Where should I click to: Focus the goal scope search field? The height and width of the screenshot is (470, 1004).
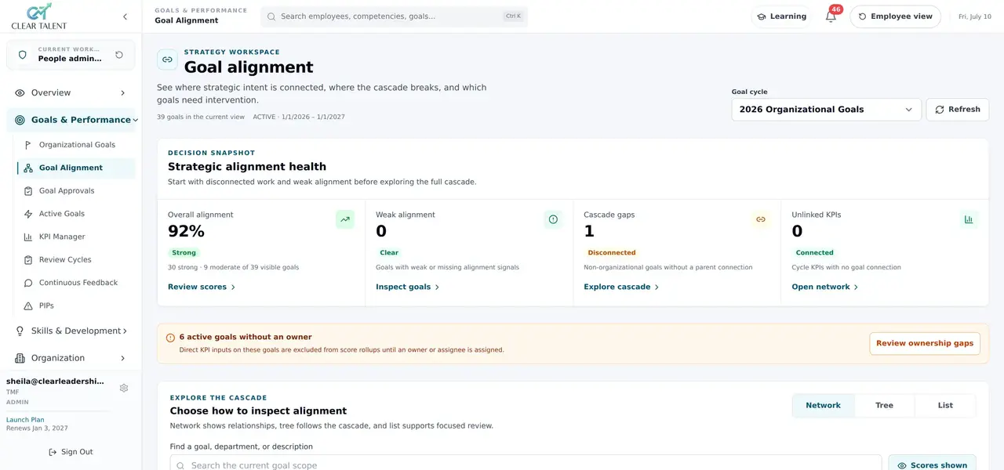tap(526, 464)
